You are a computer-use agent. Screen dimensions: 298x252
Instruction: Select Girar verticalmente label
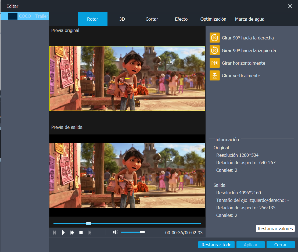(241, 76)
